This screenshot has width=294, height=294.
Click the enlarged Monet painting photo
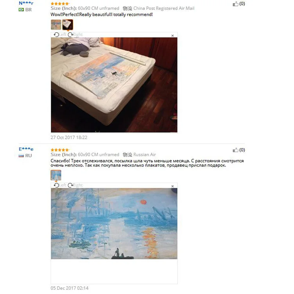114,224
